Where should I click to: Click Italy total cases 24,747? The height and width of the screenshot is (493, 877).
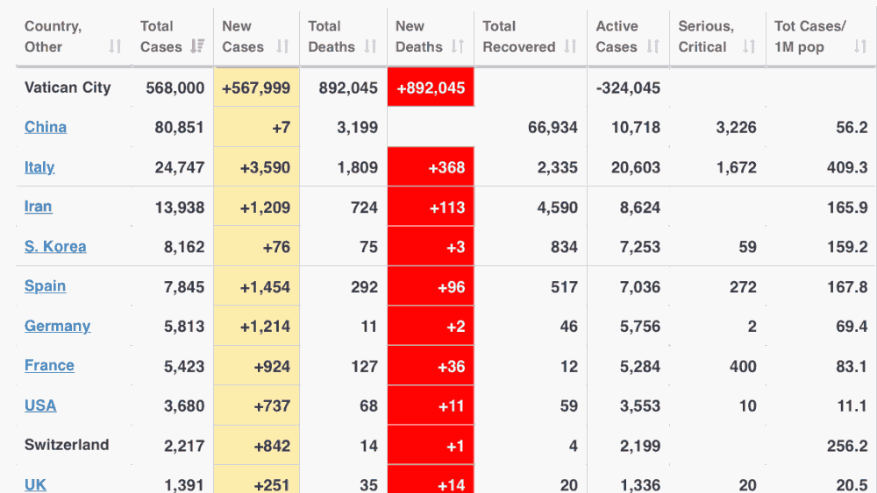180,167
